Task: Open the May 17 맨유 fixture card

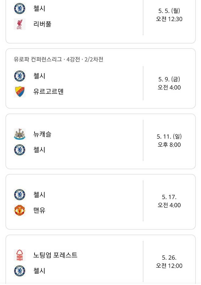Action: [100, 202]
